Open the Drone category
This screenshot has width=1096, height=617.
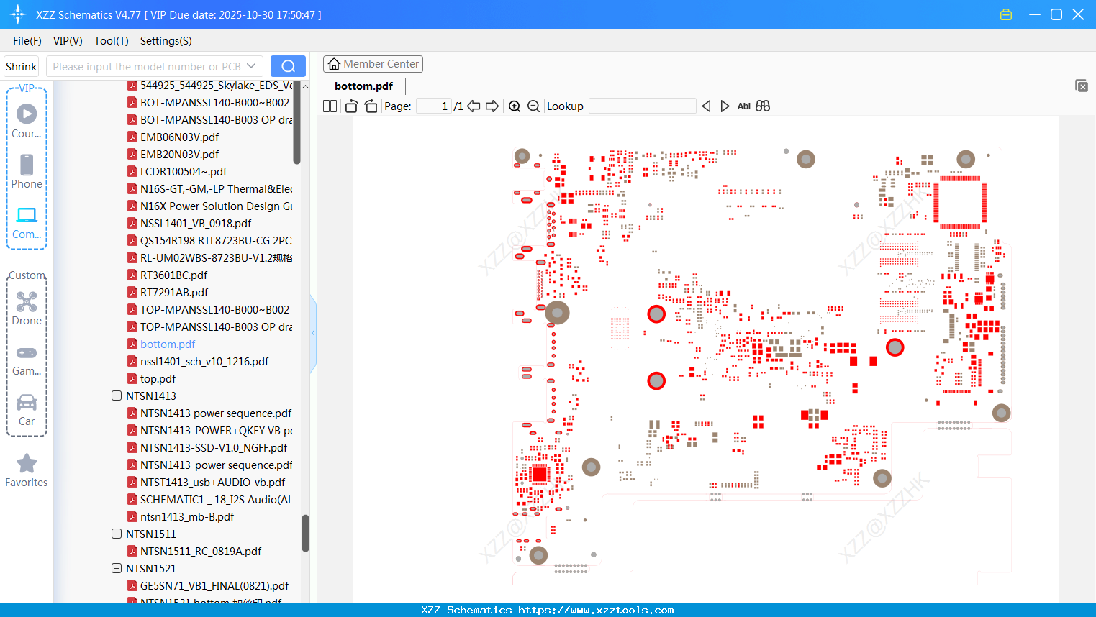[27, 308]
